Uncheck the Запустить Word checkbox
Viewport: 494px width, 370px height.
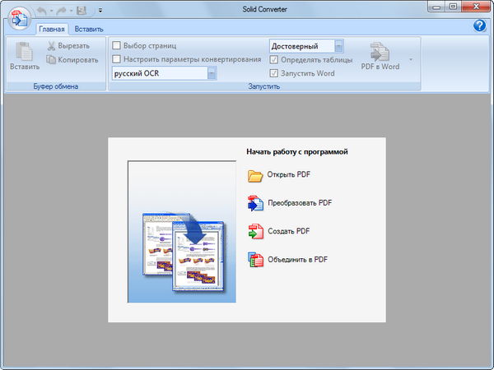275,73
